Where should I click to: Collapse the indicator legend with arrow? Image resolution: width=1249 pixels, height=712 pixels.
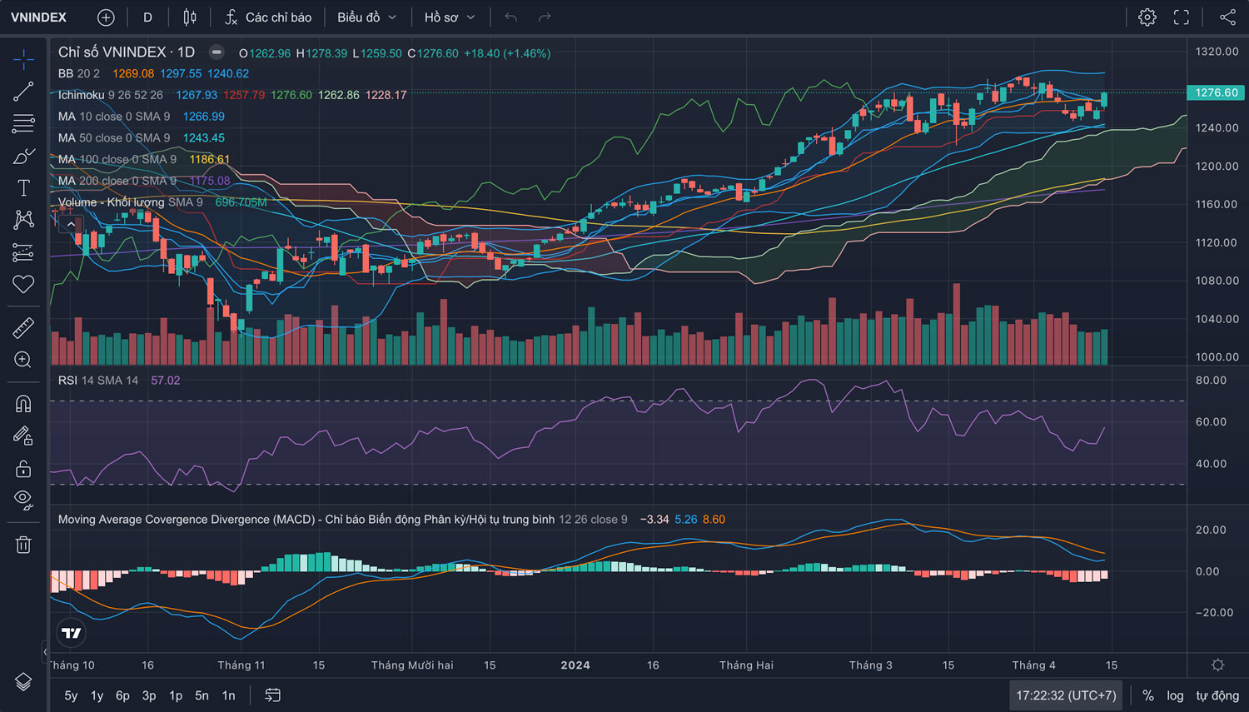(x=71, y=224)
